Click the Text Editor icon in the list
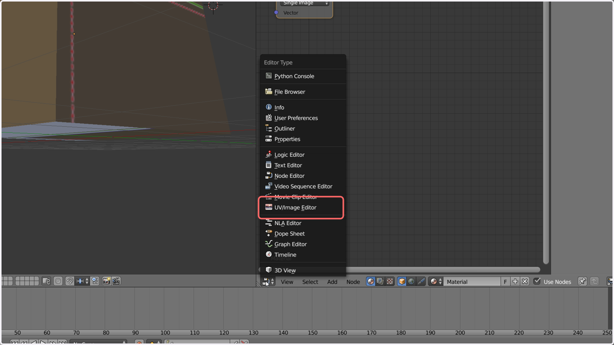This screenshot has width=614, height=345. click(269, 165)
